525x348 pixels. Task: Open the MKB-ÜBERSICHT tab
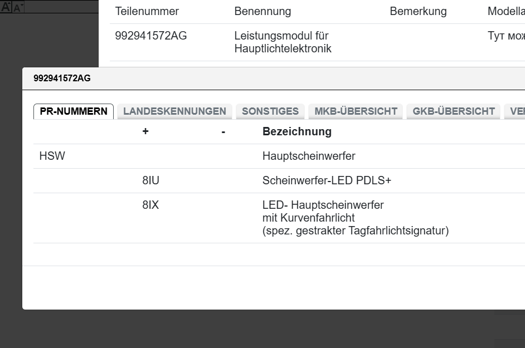(x=356, y=111)
